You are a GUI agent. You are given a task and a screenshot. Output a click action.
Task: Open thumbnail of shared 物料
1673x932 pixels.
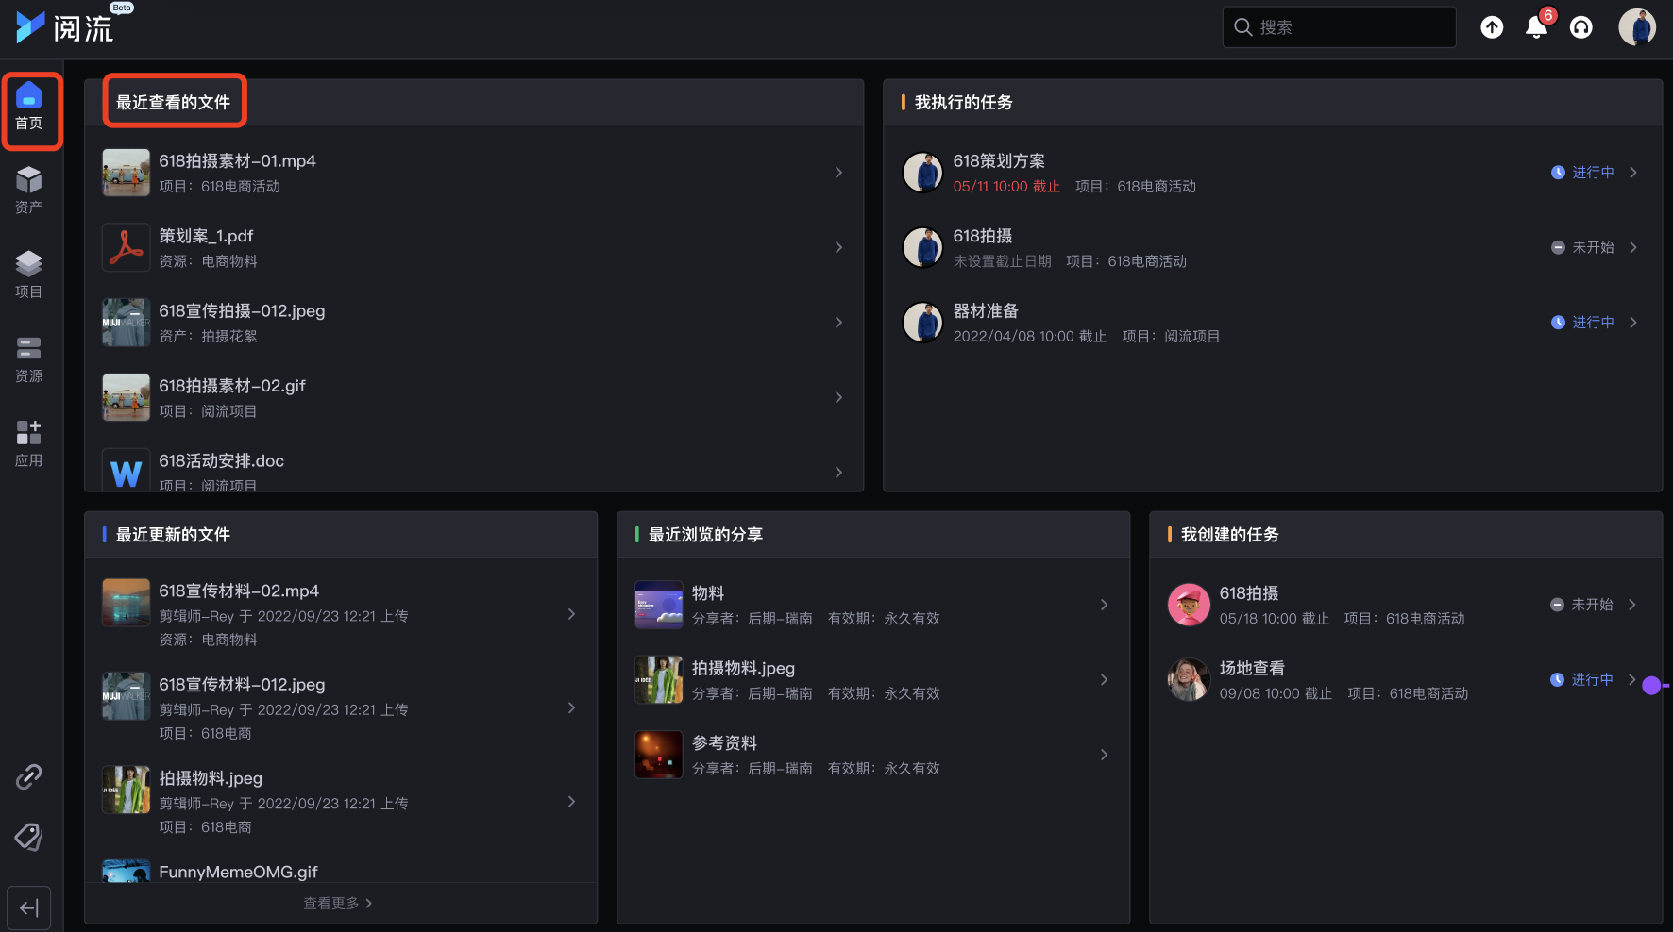tap(659, 605)
